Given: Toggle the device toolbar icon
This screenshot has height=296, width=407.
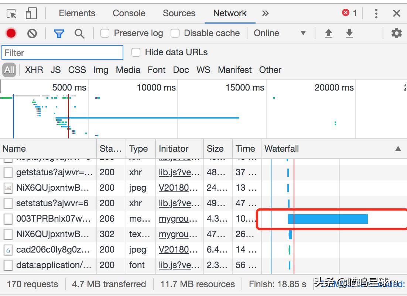Looking at the screenshot, I should coord(31,14).
